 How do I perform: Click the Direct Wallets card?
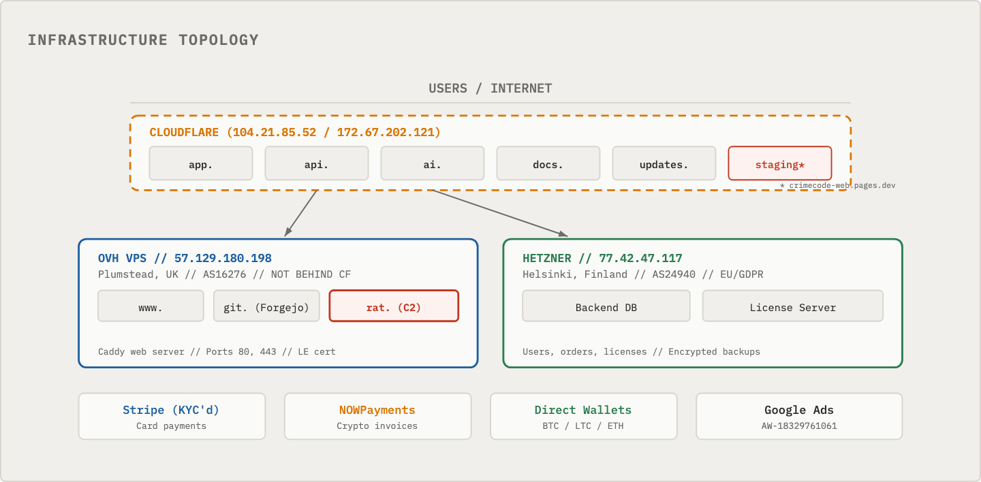click(x=583, y=416)
